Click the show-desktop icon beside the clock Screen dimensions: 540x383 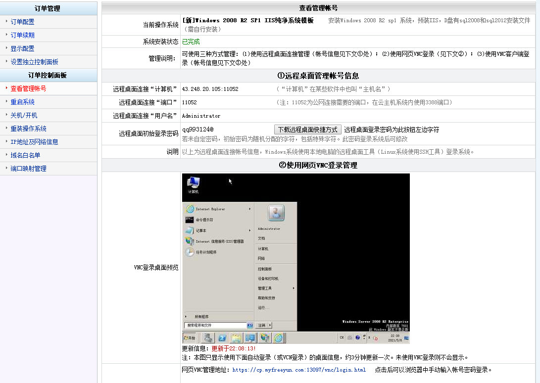[x=406, y=339]
